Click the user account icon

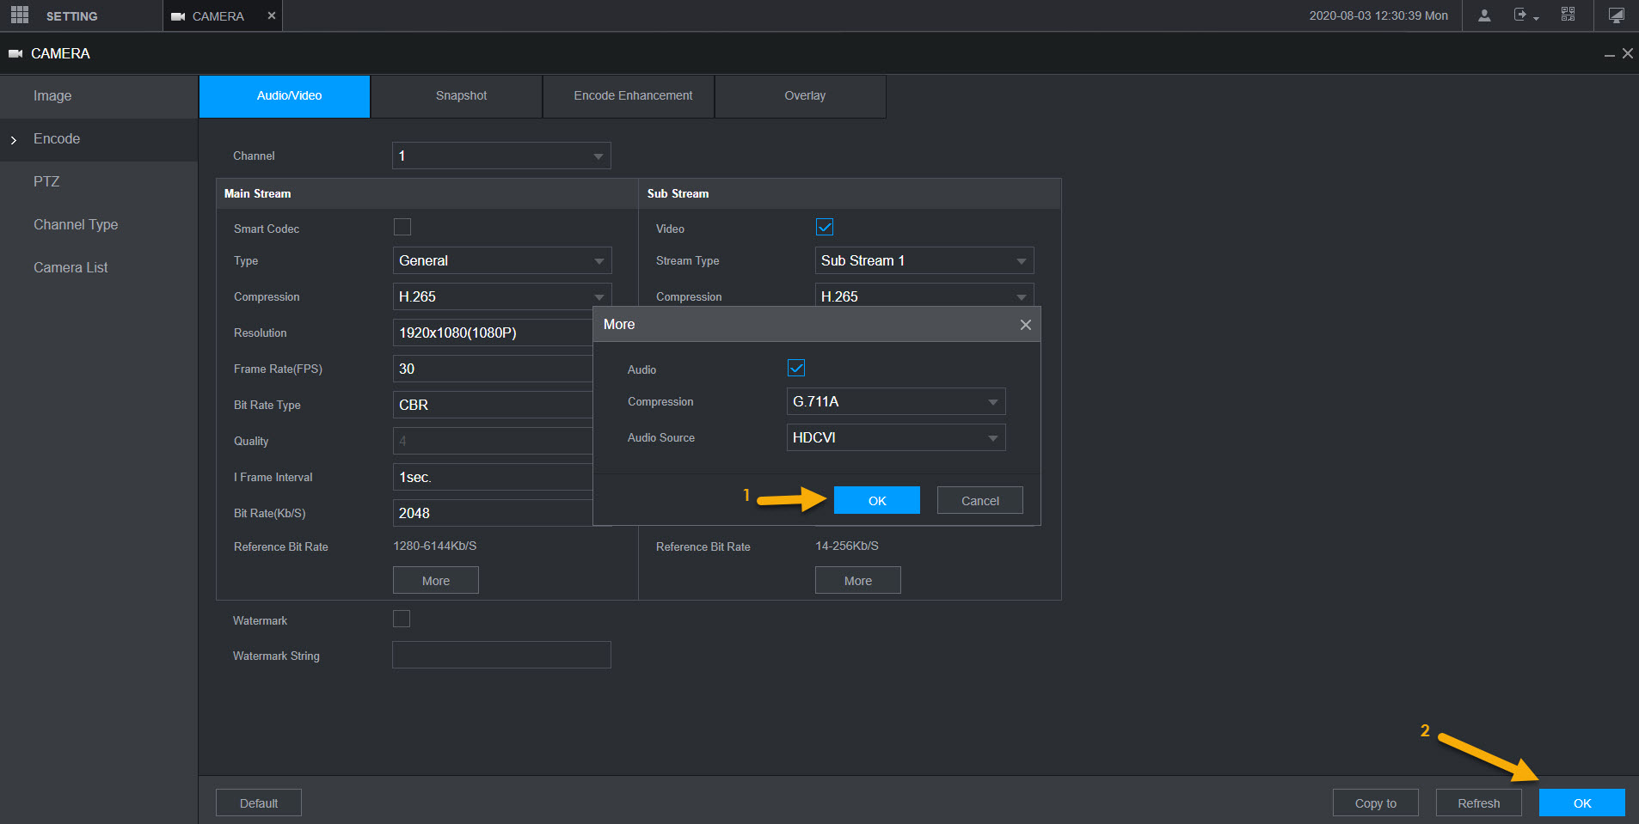(1483, 15)
